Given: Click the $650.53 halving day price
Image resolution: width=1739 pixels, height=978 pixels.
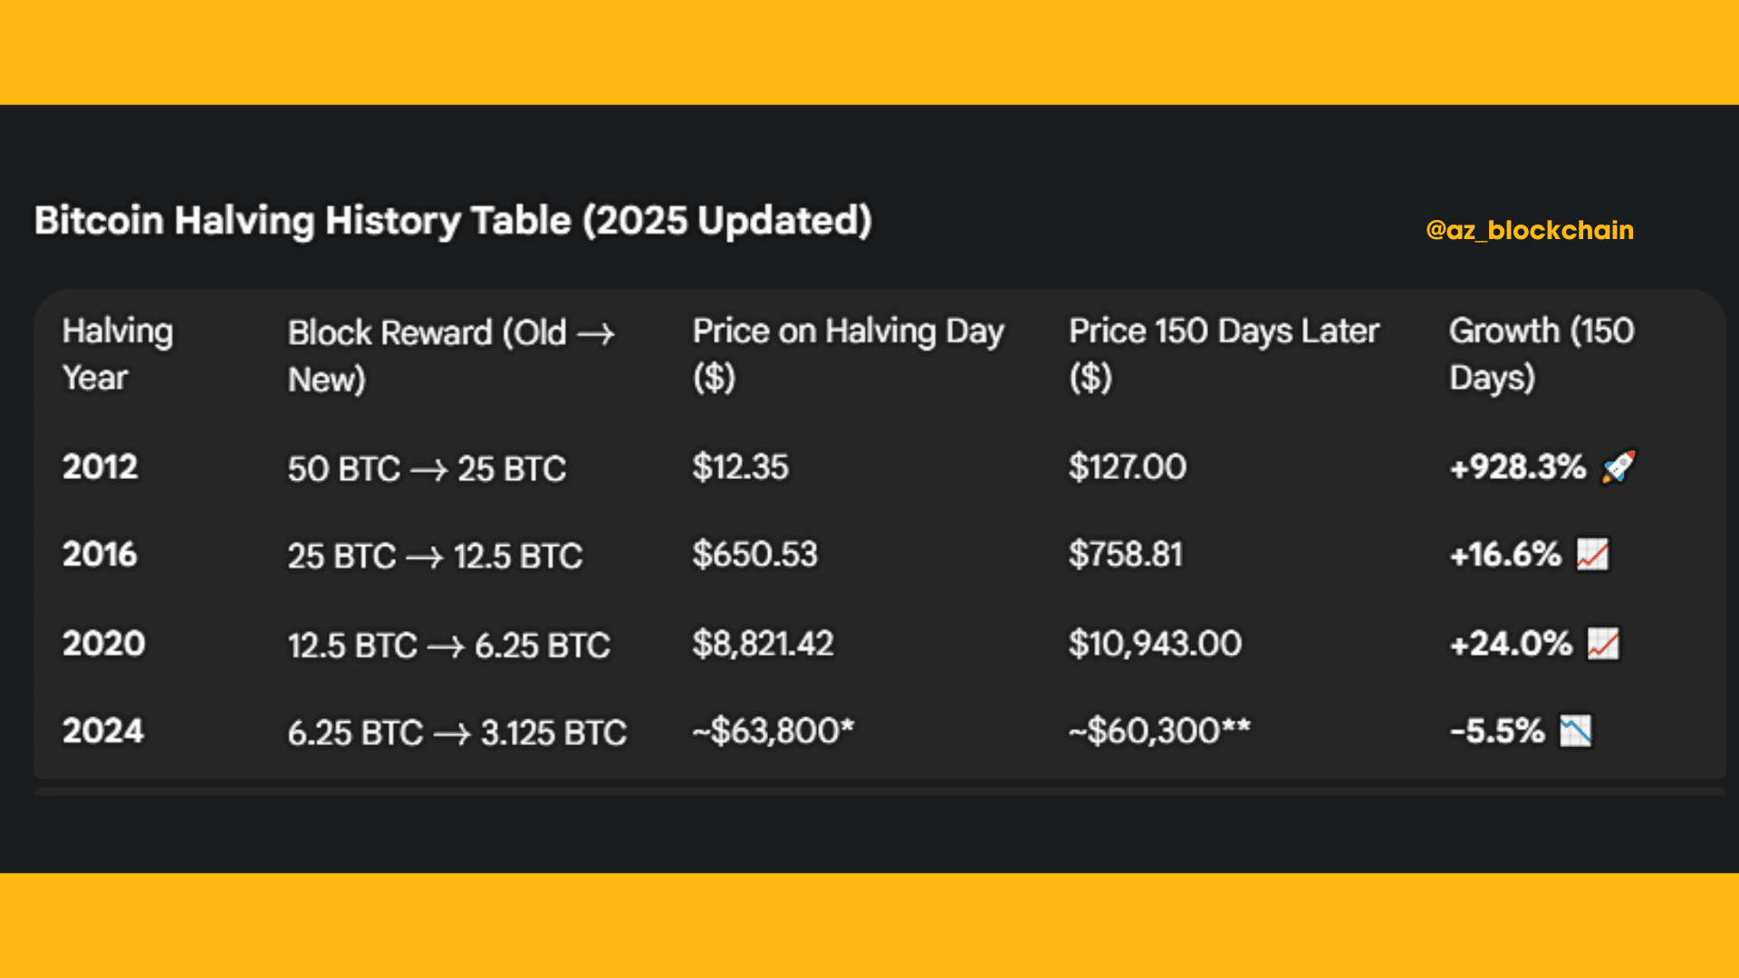Looking at the screenshot, I should [754, 554].
